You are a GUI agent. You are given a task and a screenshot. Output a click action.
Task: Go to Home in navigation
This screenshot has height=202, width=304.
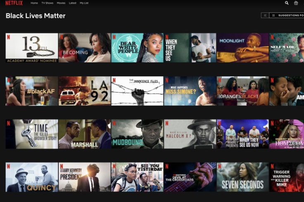click(x=34, y=3)
